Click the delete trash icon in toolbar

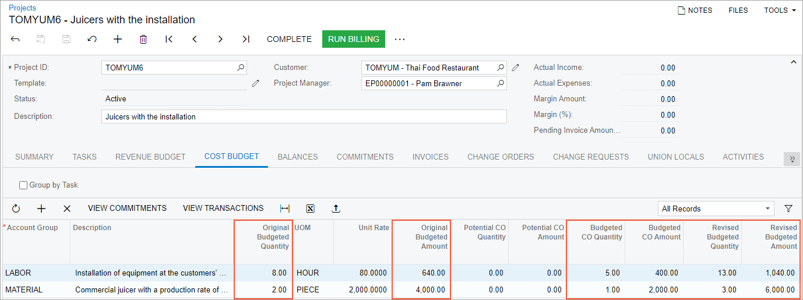(x=143, y=39)
